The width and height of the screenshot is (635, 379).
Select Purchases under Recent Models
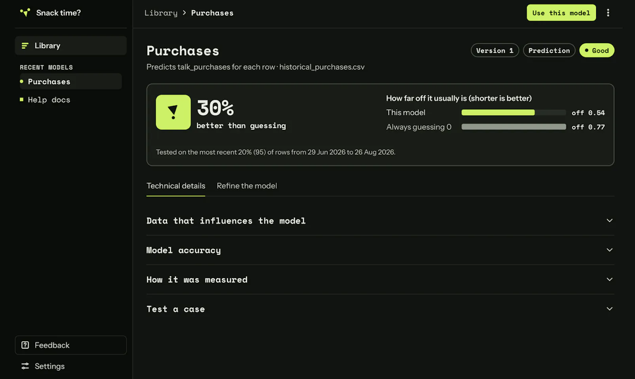[x=71, y=82]
